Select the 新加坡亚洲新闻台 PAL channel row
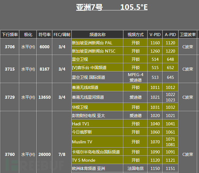The width and height of the screenshot is (199, 173). point(97,43)
